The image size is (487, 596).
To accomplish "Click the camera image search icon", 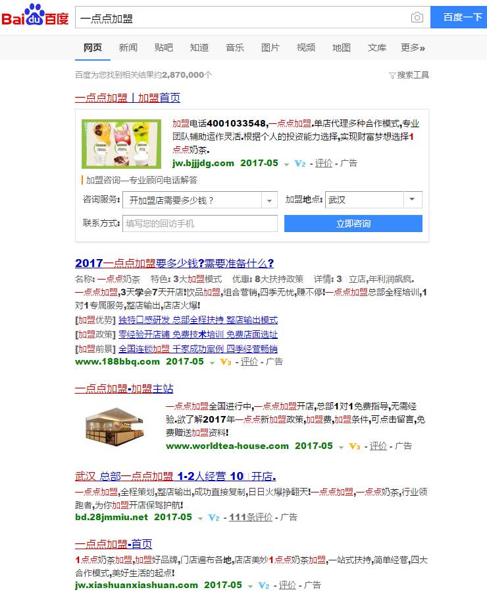I will click(x=417, y=17).
